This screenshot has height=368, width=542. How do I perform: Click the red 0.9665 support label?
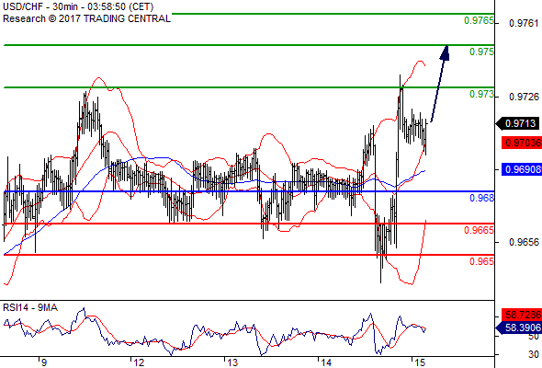click(x=479, y=230)
